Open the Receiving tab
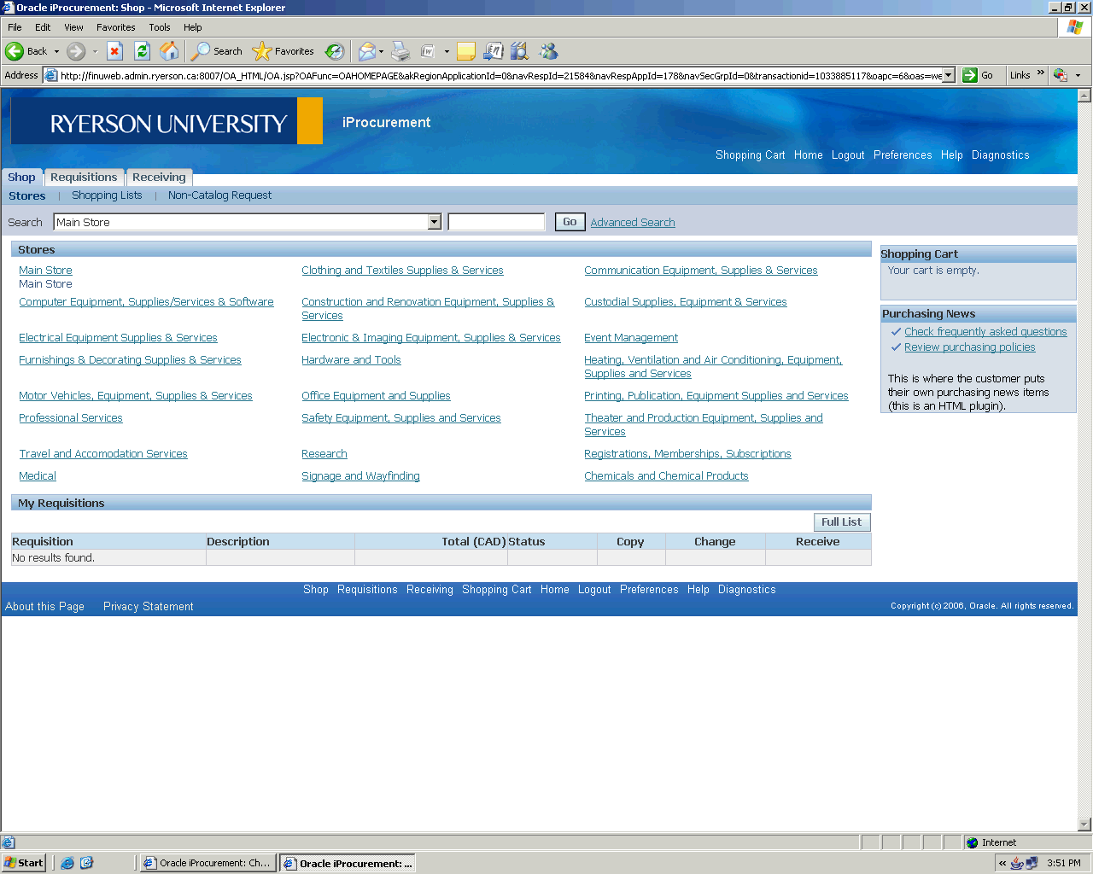 [159, 178]
